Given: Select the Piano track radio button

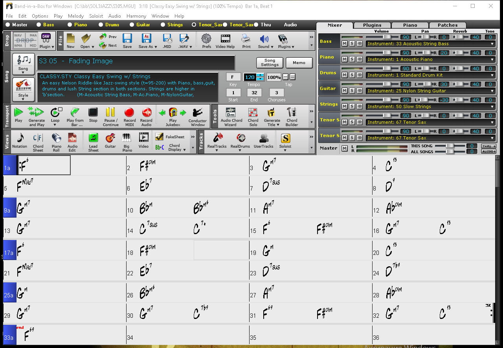Looking at the screenshot, I should pos(70,25).
